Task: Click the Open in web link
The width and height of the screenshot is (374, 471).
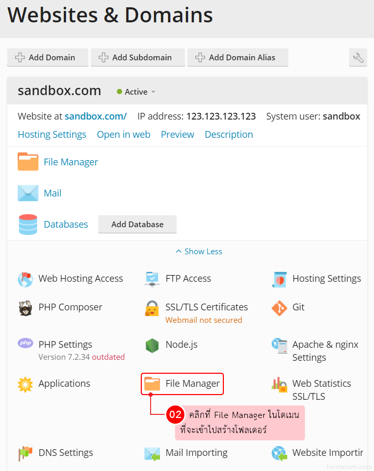Action: (x=124, y=135)
